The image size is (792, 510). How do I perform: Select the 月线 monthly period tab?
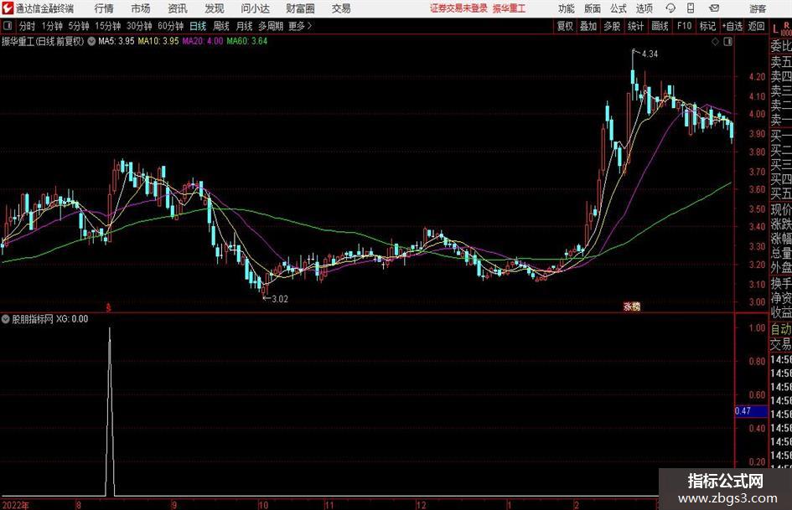click(244, 26)
